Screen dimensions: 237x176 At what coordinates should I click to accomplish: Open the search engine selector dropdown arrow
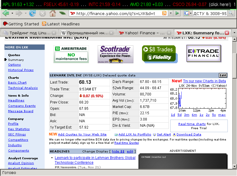click(191, 13)
